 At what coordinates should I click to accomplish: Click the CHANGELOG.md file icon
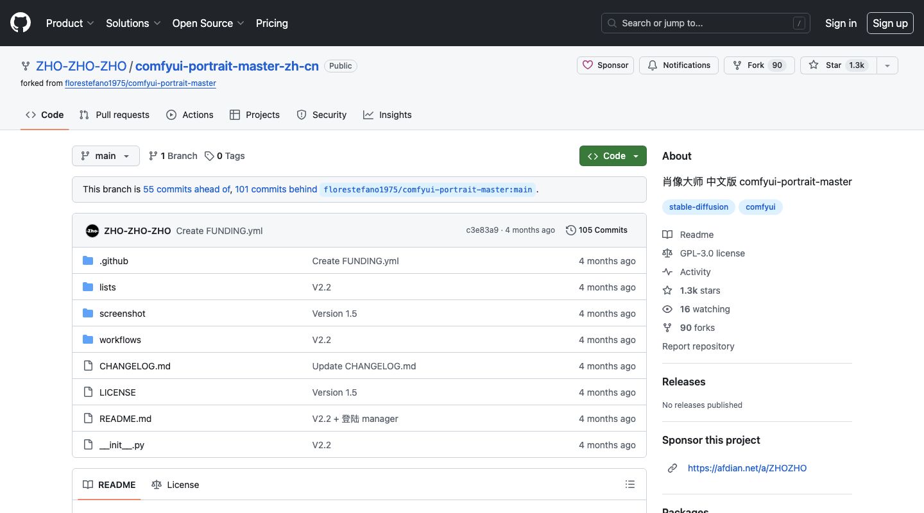pyautogui.click(x=88, y=366)
